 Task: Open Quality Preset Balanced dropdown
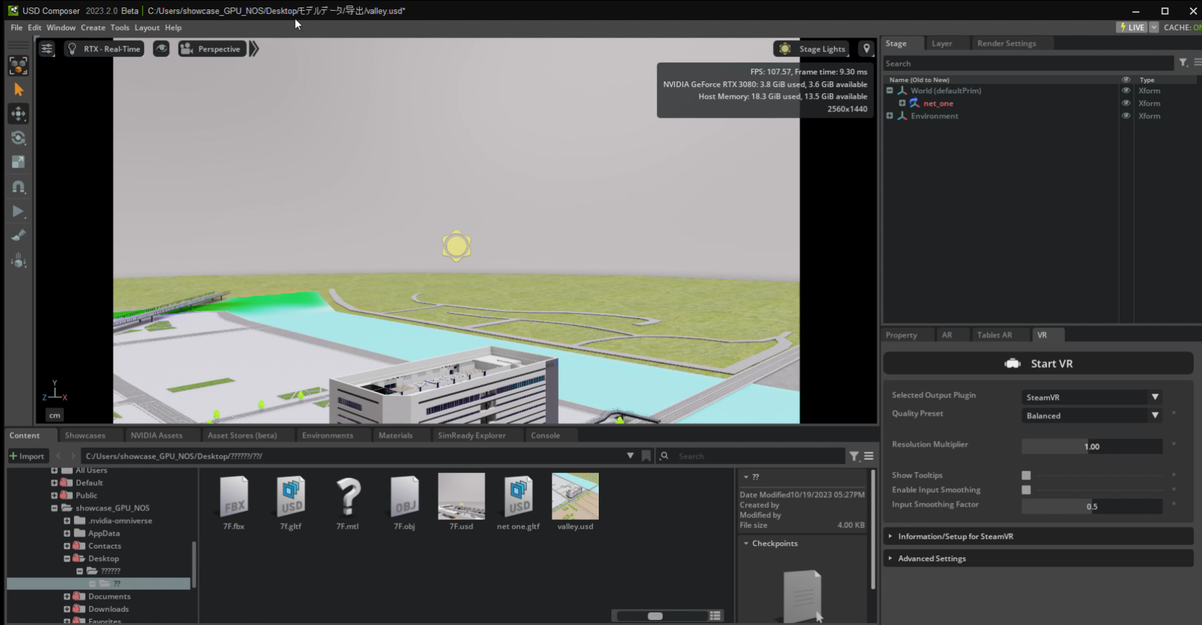click(1092, 415)
